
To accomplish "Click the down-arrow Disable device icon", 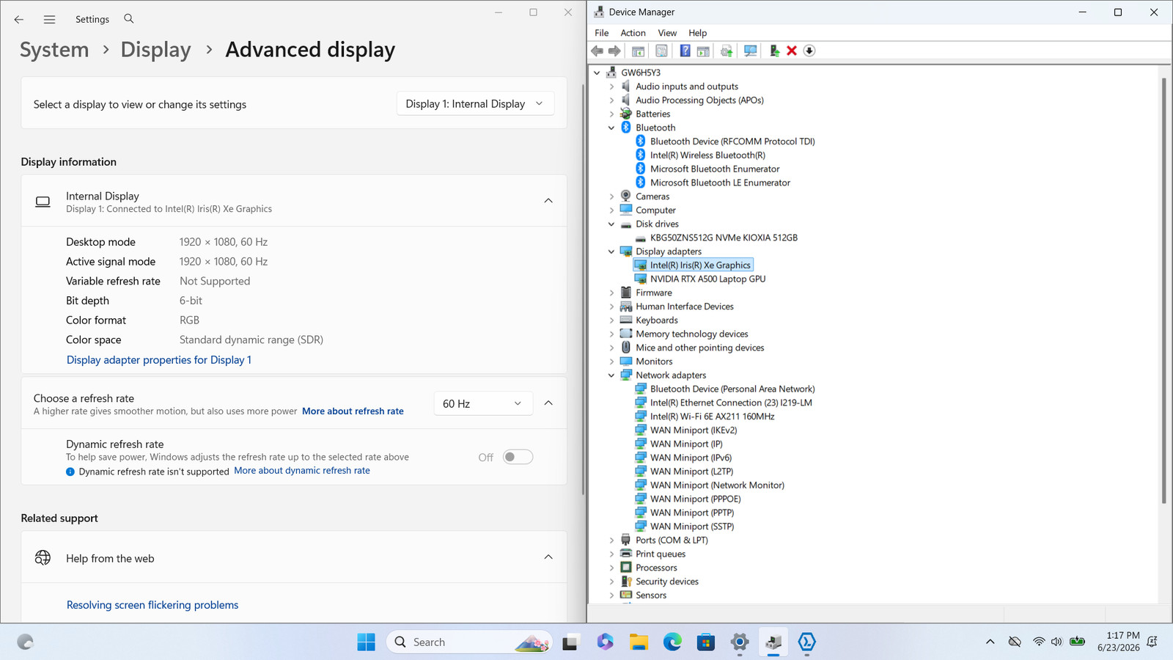I will (809, 51).
